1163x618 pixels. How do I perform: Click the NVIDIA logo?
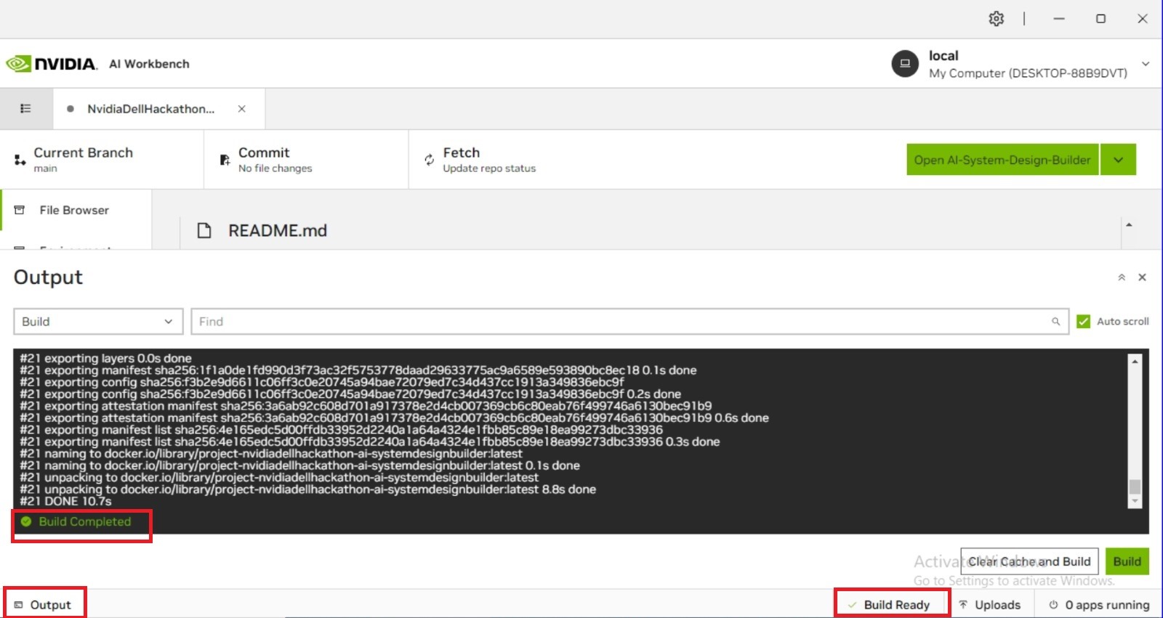(51, 64)
